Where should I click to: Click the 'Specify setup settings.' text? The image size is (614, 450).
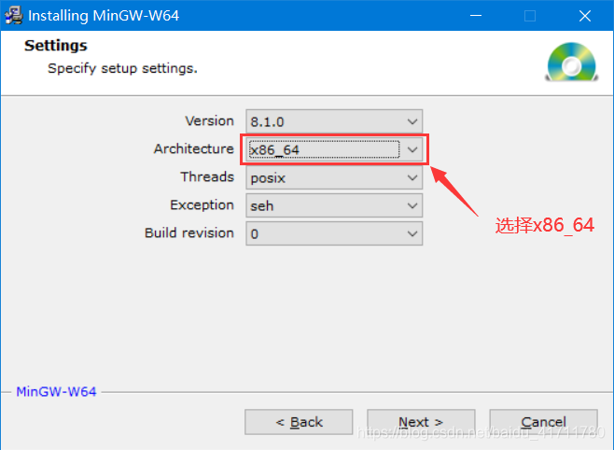pyautogui.click(x=122, y=68)
